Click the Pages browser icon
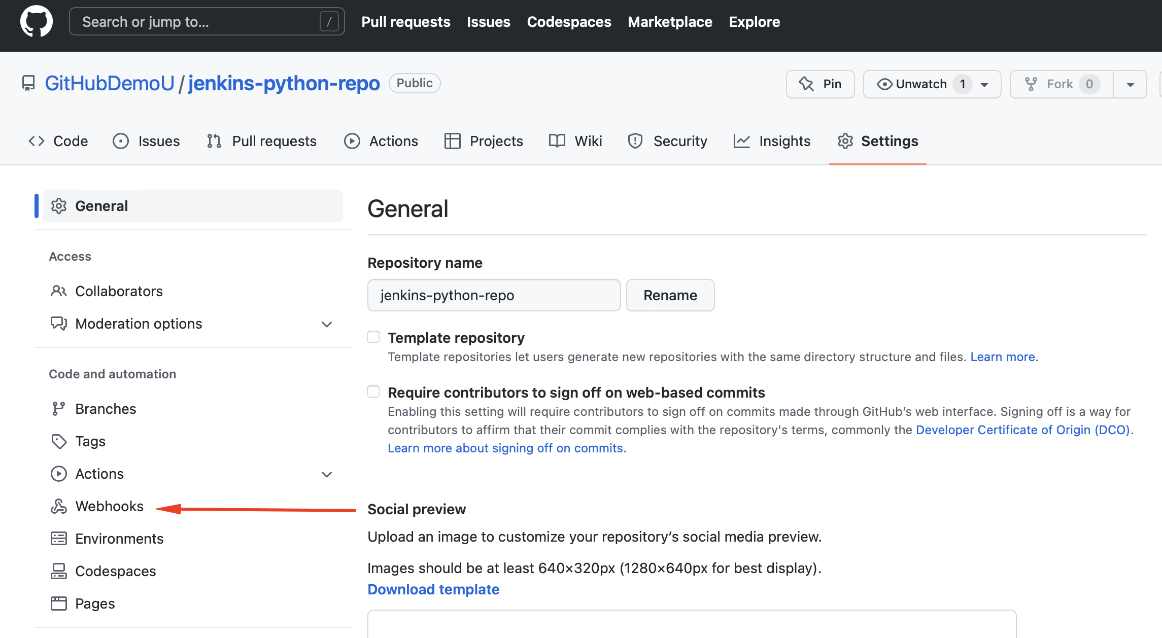The image size is (1162, 638). (x=59, y=604)
